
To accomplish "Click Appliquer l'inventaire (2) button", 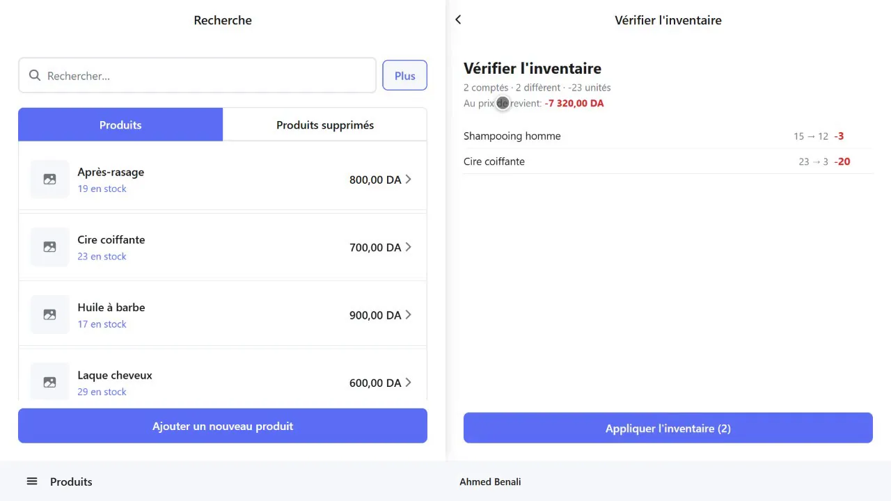I will coord(668,428).
